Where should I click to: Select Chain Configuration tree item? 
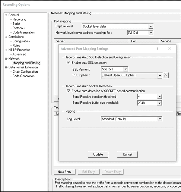coord(25,71)
